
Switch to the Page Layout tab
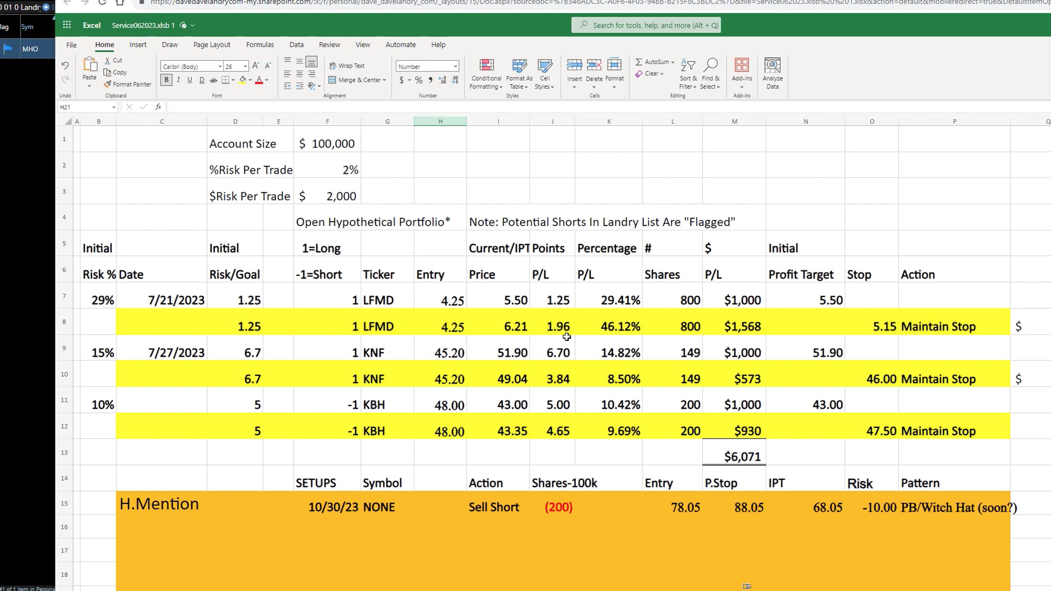(x=212, y=45)
